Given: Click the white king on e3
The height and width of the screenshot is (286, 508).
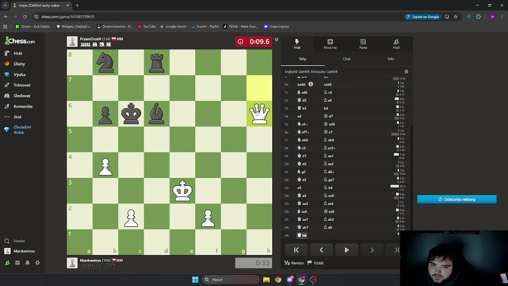Looking at the screenshot, I should point(182,191).
